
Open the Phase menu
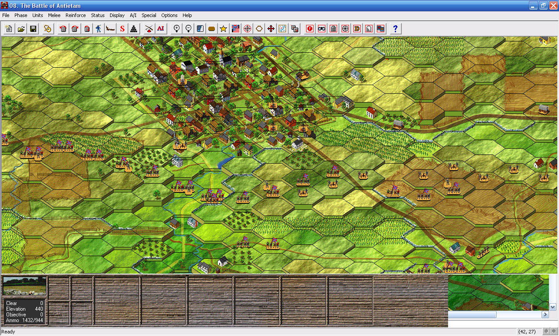coord(21,15)
